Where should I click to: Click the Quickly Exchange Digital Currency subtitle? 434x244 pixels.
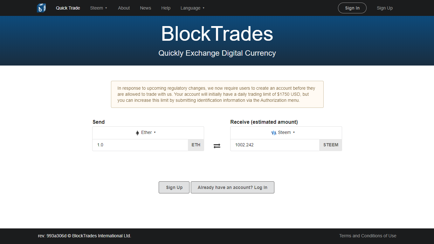click(217, 53)
